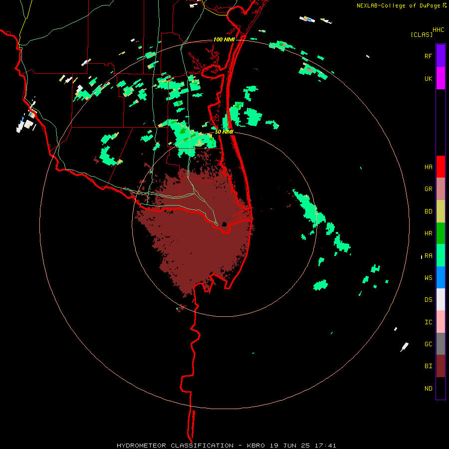The width and height of the screenshot is (449, 449).
Task: Click the purple RF legend color swatch
Action: tap(441, 56)
